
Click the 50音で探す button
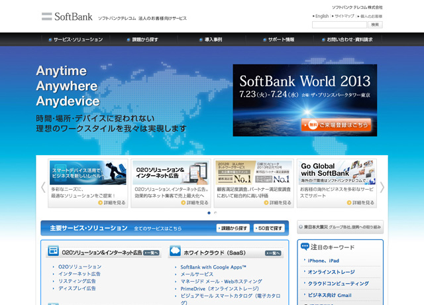269,228
